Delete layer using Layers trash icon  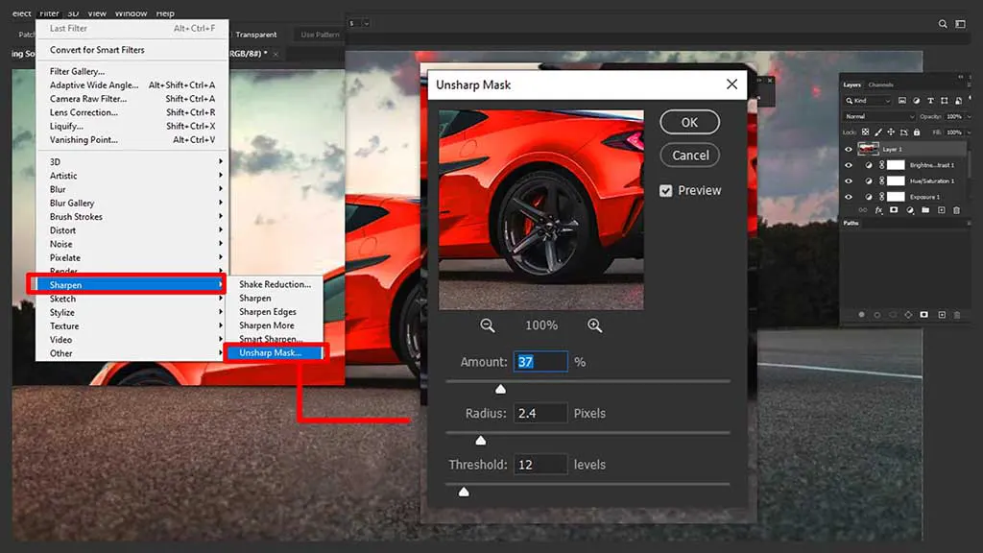click(957, 210)
